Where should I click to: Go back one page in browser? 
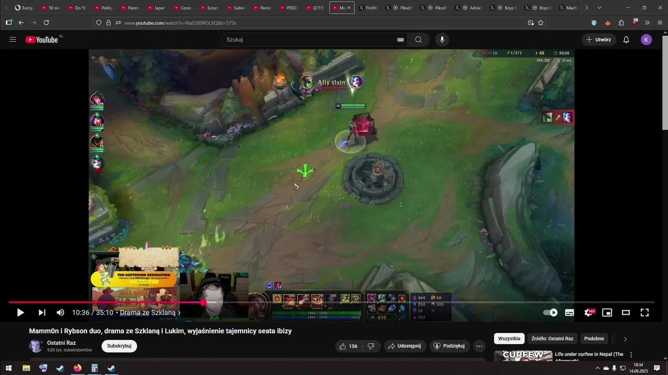click(x=21, y=22)
